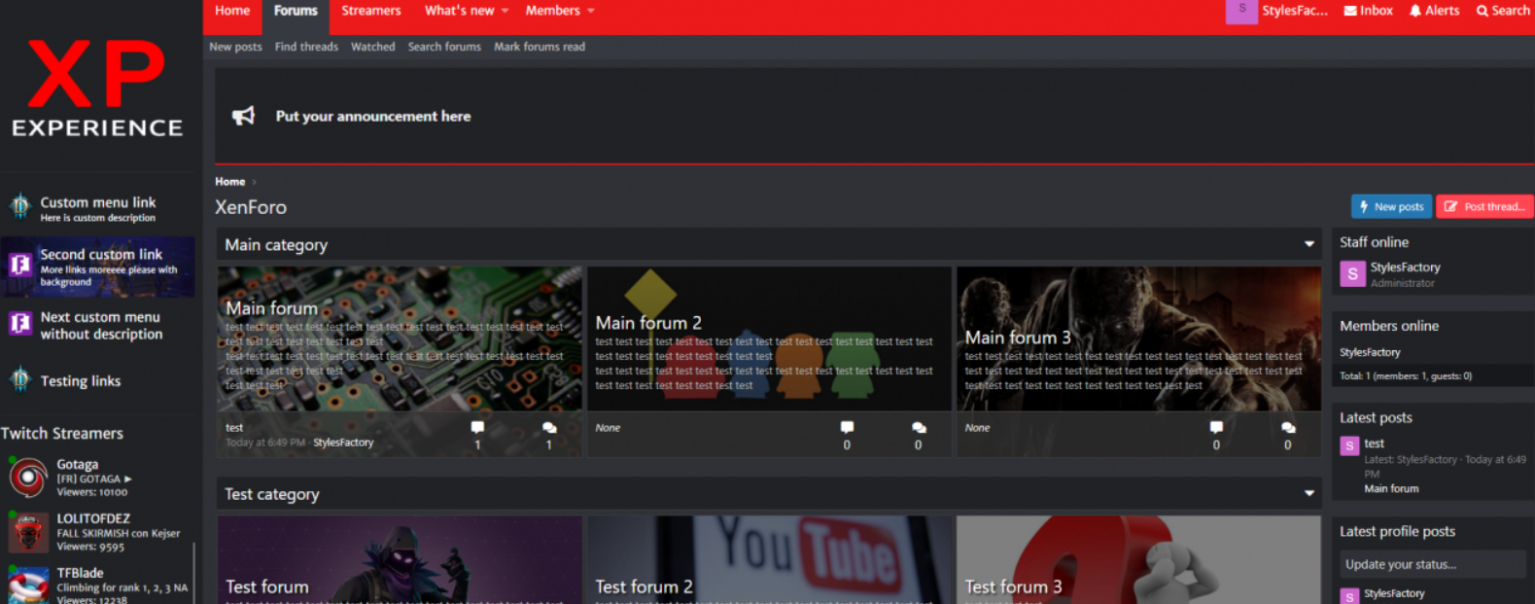Expand the Members dropdown arrow

coord(590,11)
